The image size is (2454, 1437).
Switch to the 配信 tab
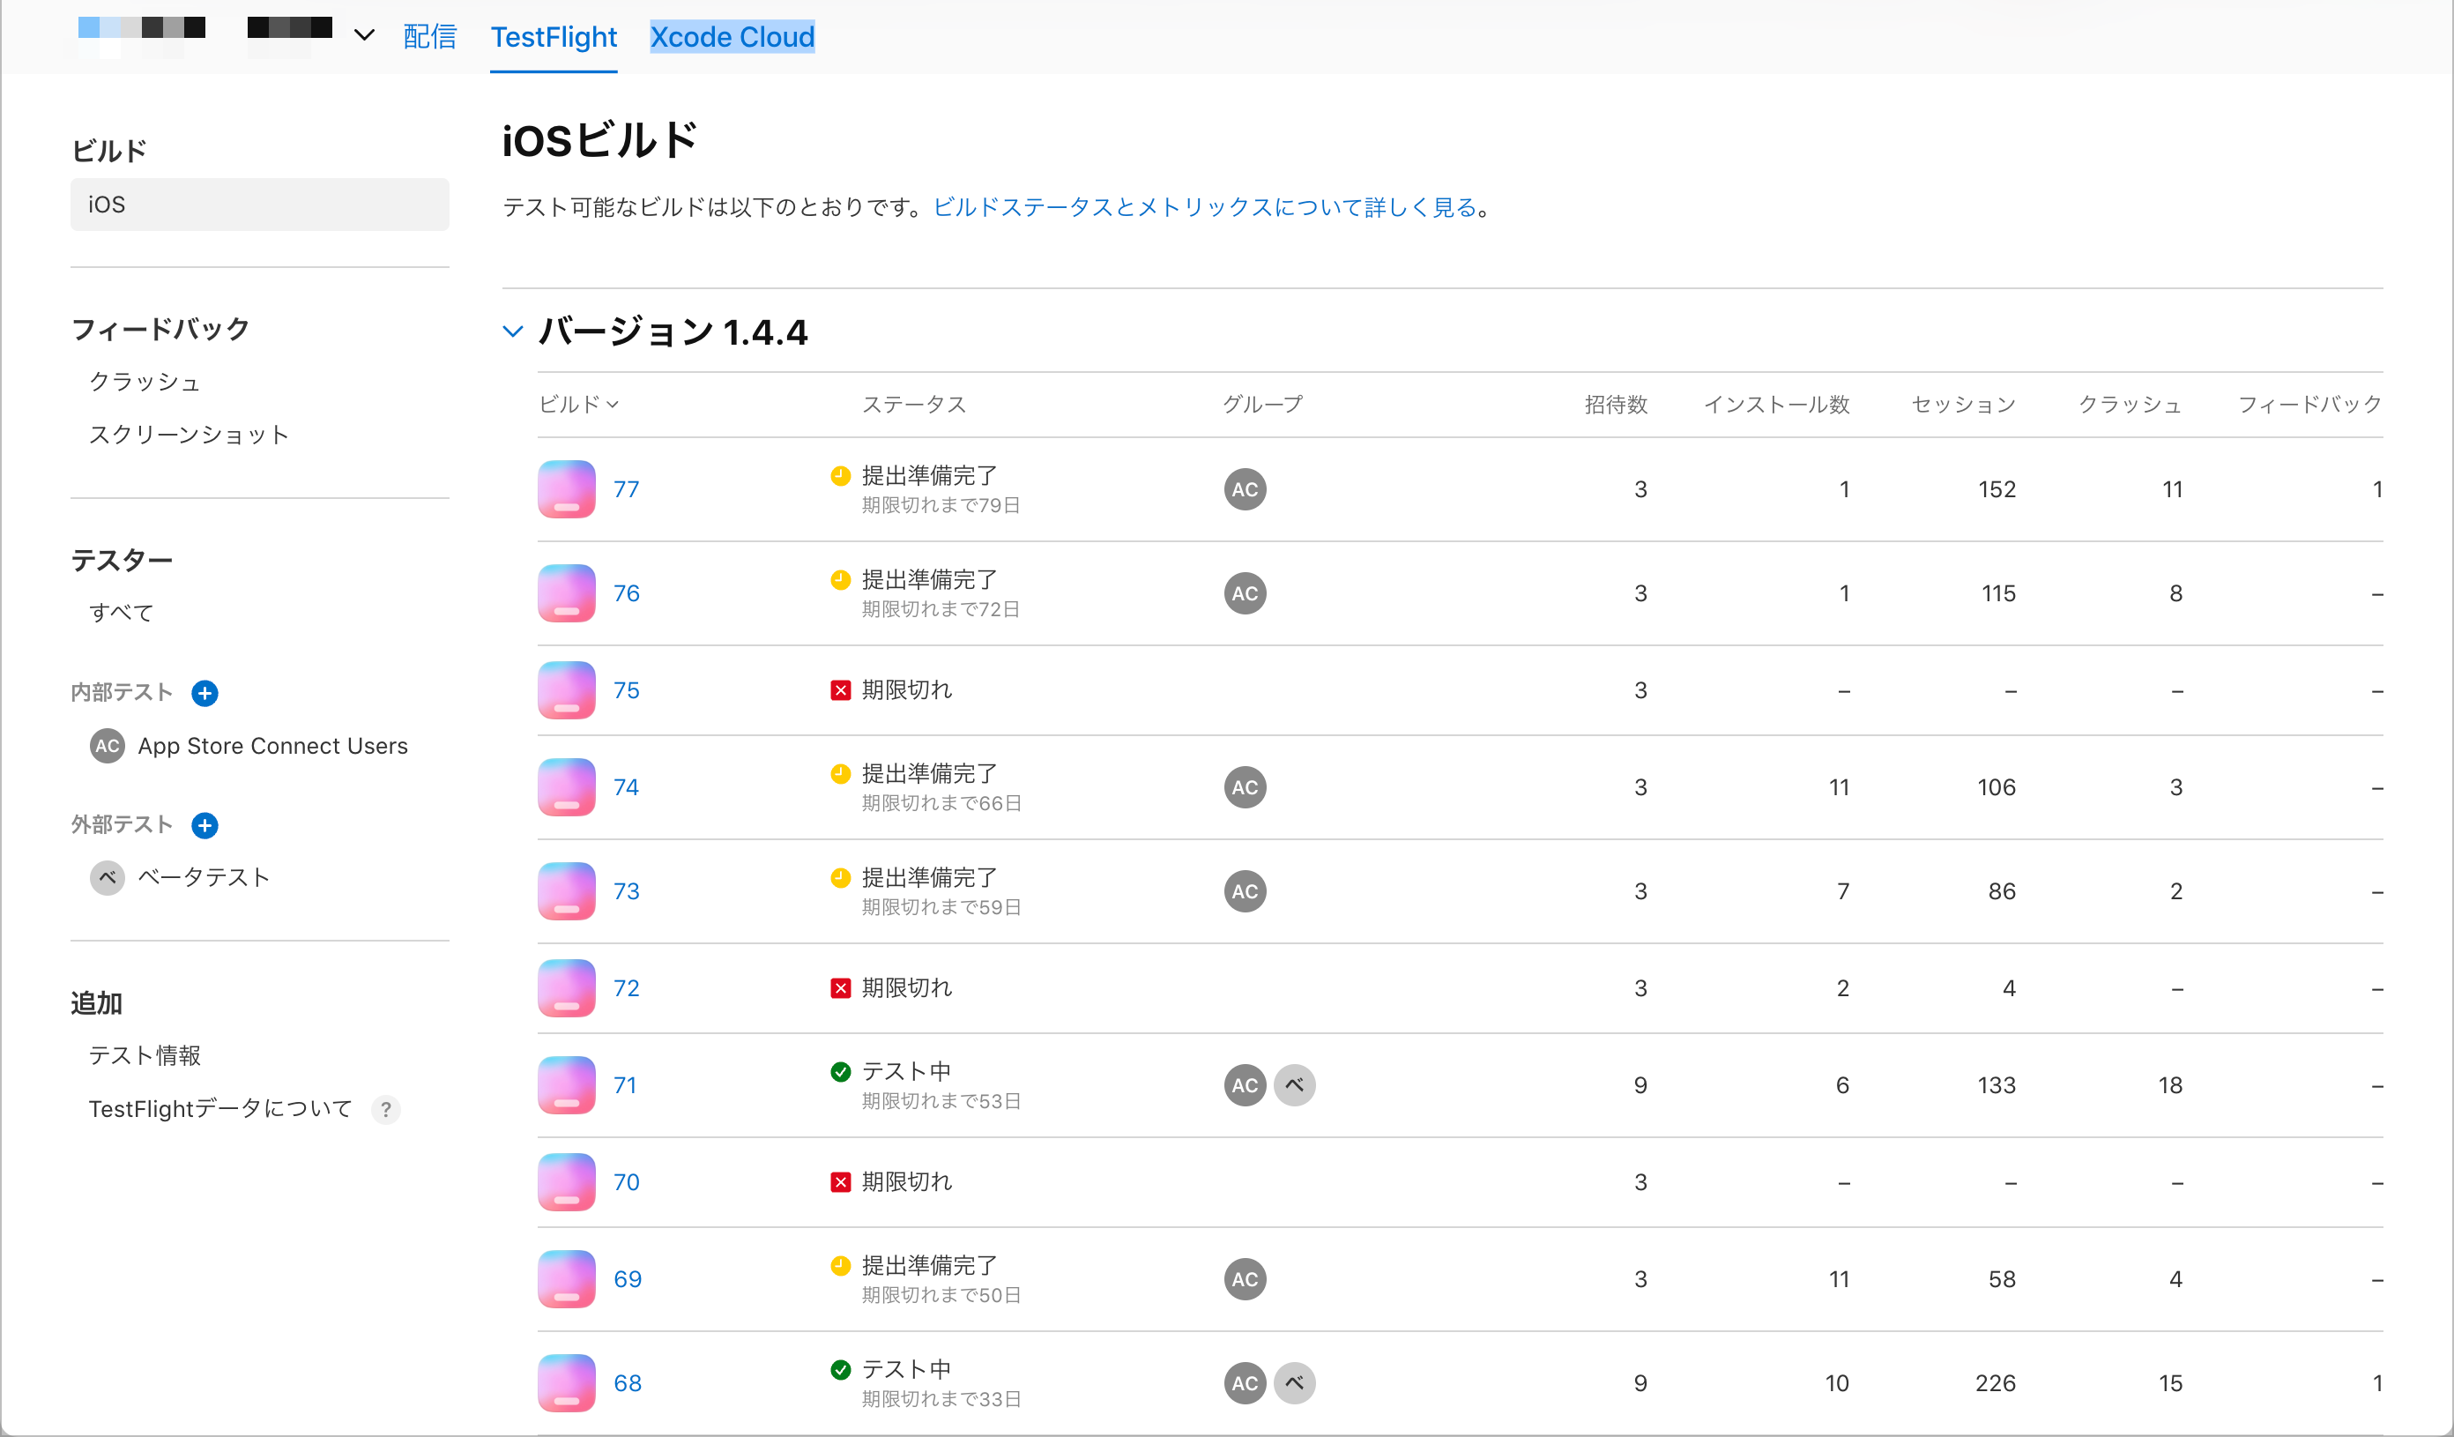(x=429, y=37)
